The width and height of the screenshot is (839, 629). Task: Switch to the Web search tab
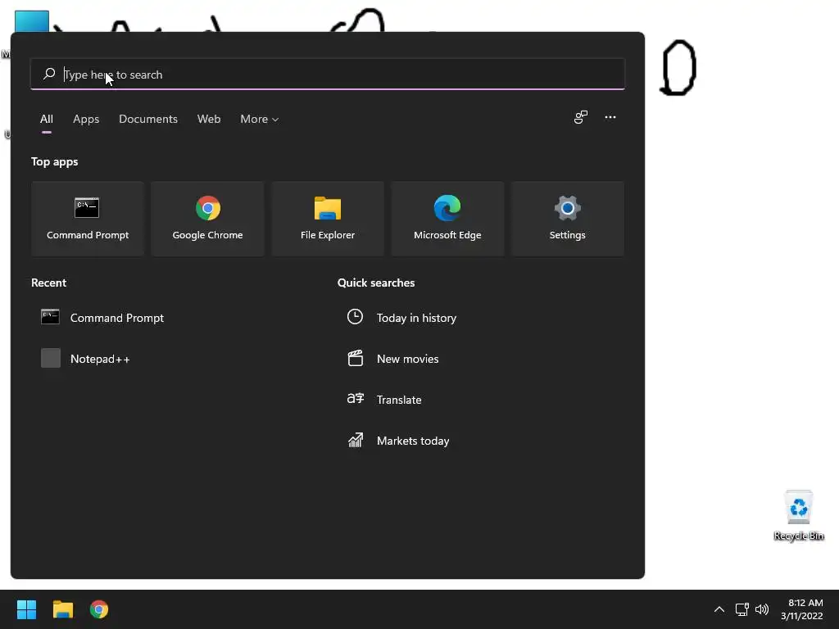(209, 120)
